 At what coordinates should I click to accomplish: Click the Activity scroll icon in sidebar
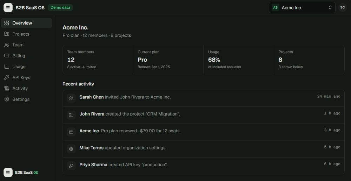(7, 88)
